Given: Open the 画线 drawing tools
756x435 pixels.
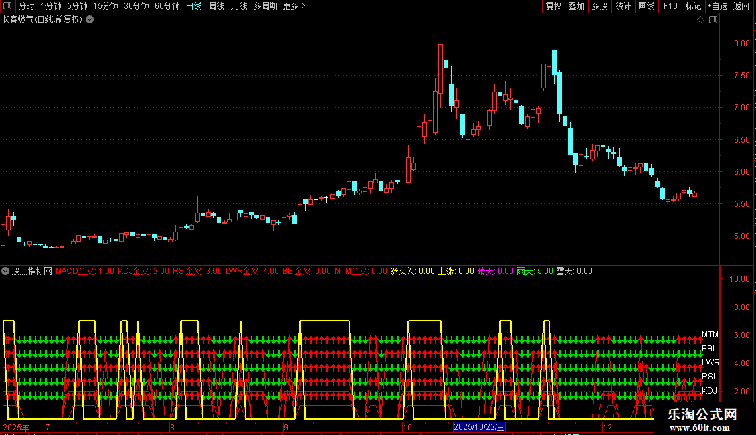Looking at the screenshot, I should coord(646,6).
